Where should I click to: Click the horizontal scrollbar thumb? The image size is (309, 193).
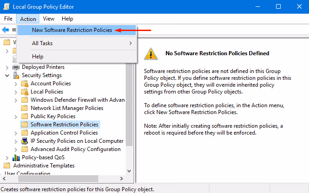(x=58, y=179)
